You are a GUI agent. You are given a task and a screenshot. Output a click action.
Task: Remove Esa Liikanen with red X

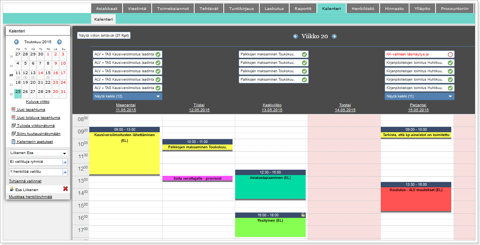pyautogui.click(x=66, y=189)
